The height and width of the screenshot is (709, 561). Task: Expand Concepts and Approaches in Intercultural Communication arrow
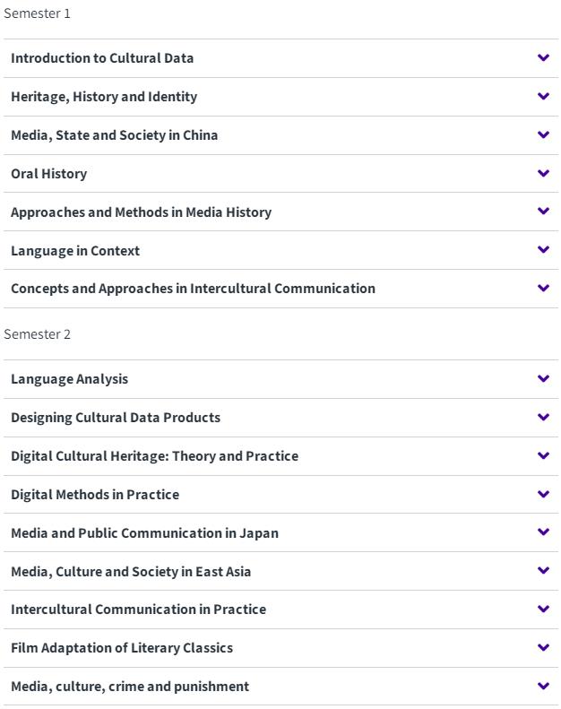pos(543,288)
